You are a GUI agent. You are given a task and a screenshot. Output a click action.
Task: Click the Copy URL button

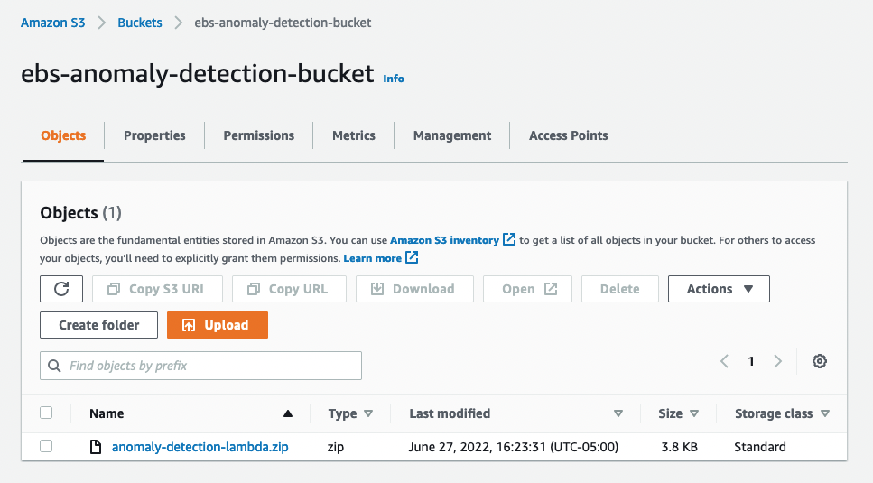(289, 289)
